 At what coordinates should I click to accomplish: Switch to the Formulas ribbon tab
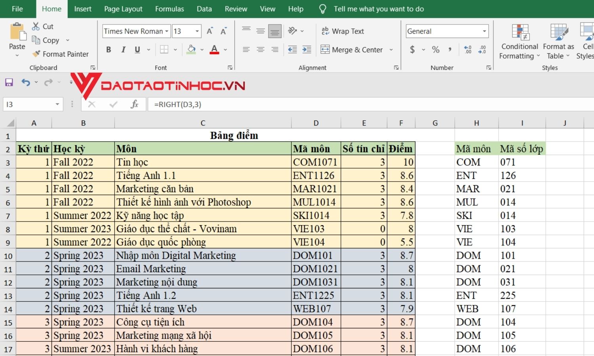169,9
